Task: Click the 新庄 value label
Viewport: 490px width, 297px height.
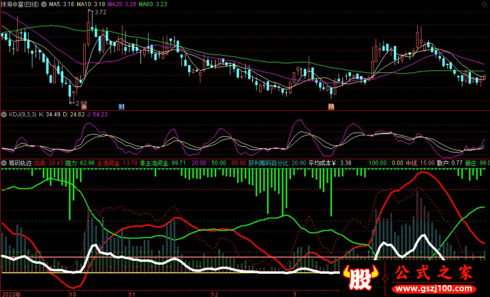Action: click(477, 163)
